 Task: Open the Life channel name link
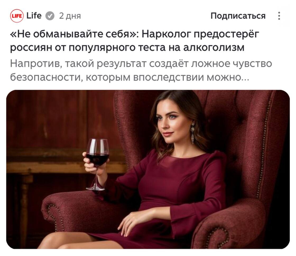click(x=34, y=16)
